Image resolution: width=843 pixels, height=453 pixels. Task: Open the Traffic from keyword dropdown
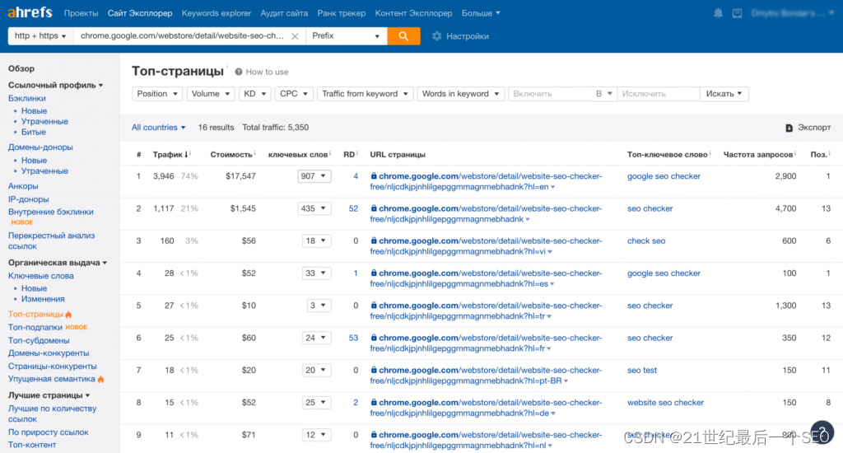point(365,94)
